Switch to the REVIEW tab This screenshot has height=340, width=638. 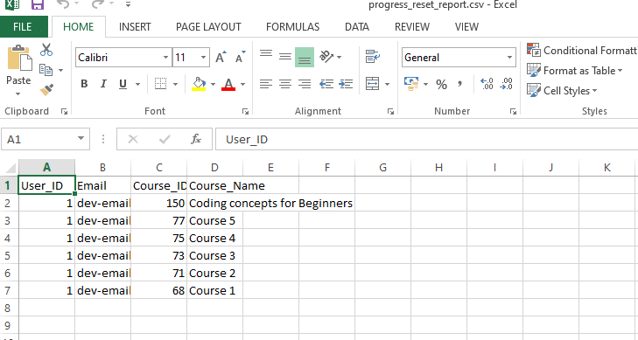tap(412, 27)
